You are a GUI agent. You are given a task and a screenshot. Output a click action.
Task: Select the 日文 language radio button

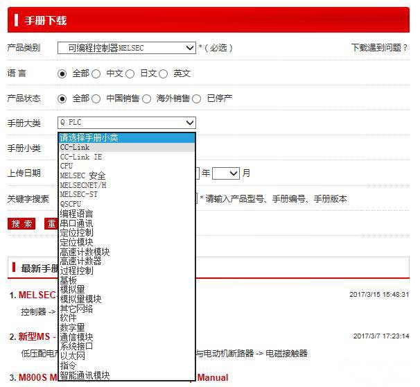pos(130,74)
